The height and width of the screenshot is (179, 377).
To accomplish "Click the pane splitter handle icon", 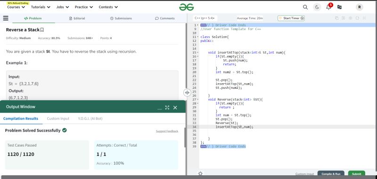I will (x=187, y=93).
